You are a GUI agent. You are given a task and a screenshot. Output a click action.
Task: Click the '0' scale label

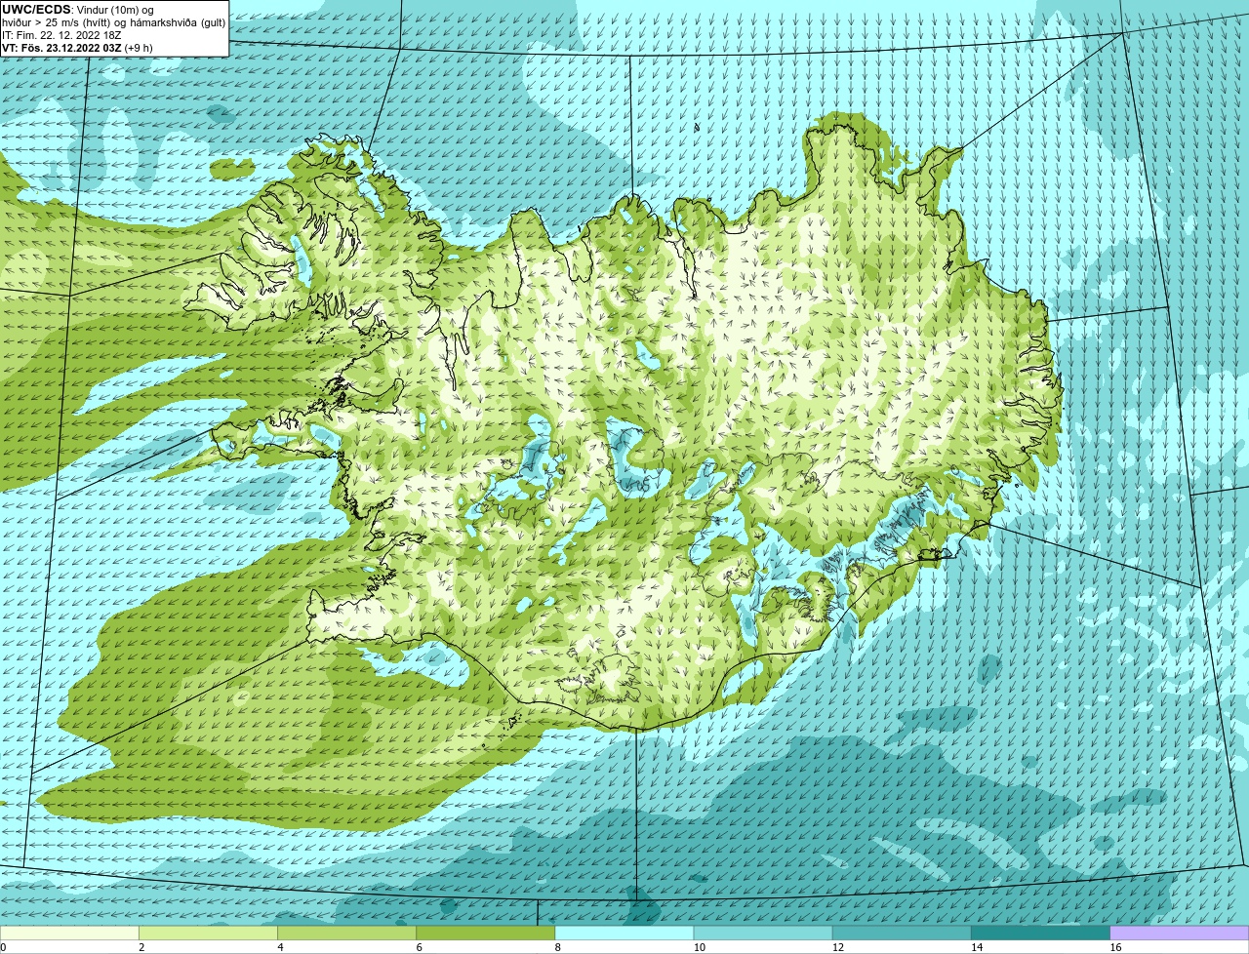[x=3, y=947]
